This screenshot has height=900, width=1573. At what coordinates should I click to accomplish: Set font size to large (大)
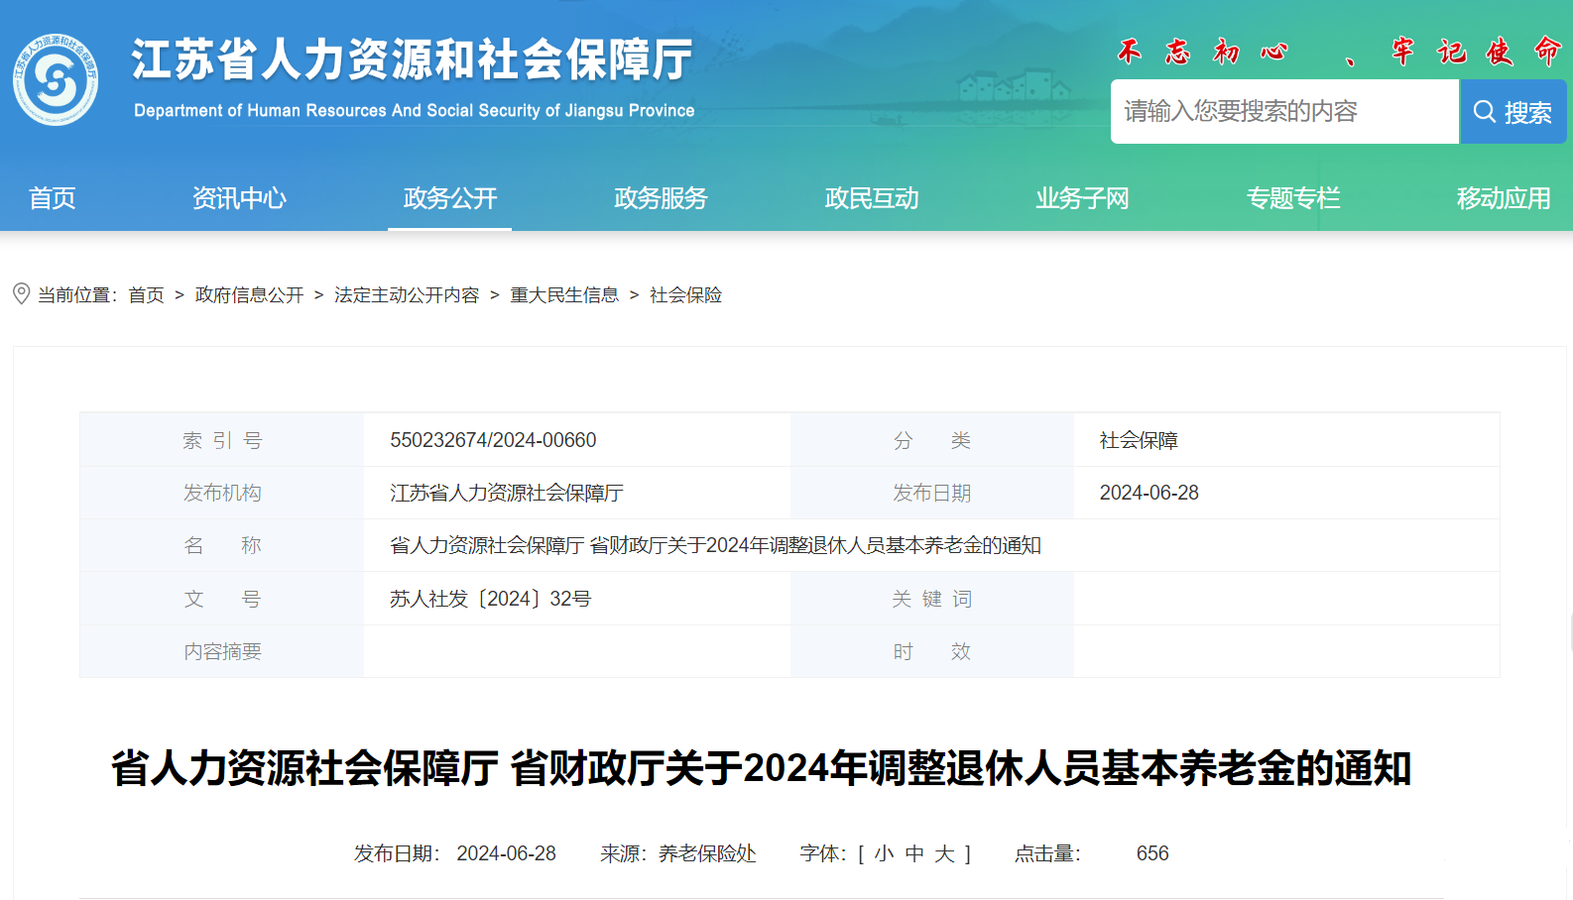944,853
